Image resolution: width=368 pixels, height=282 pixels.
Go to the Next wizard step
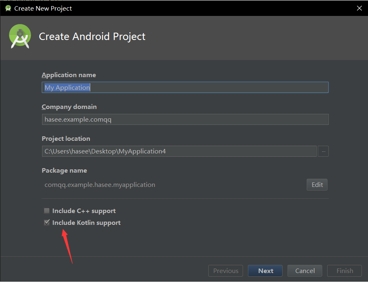point(265,271)
